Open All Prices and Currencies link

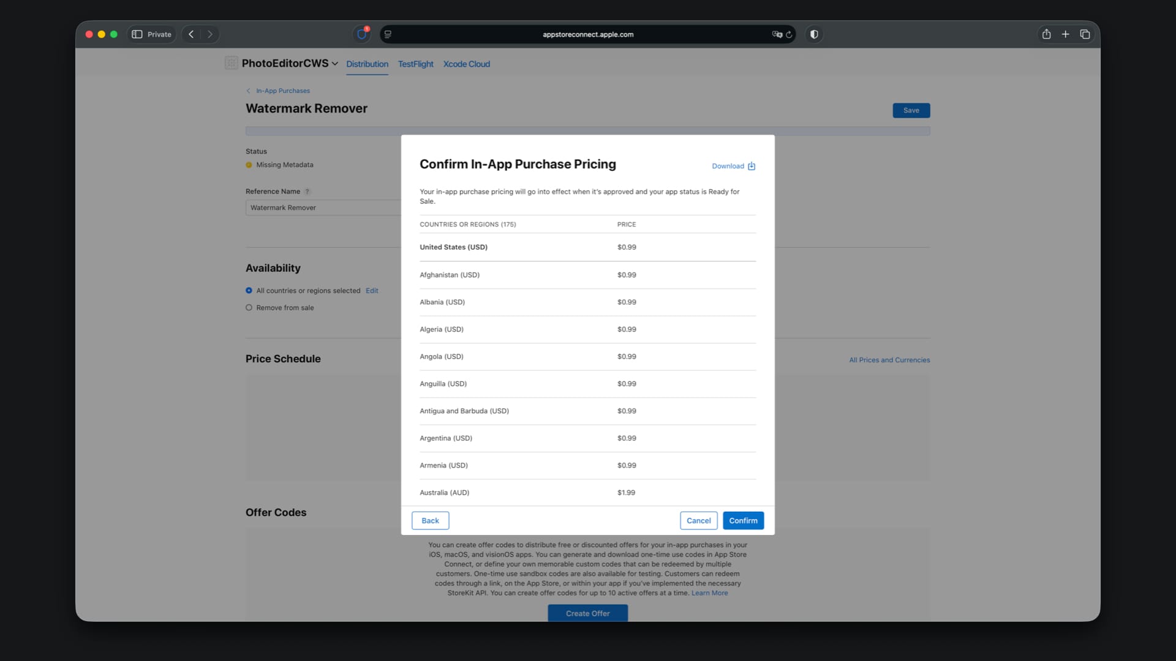tap(889, 360)
